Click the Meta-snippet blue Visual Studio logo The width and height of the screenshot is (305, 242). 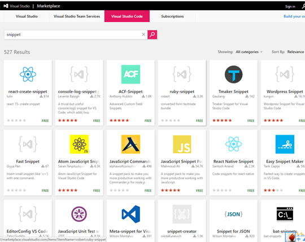click(130, 214)
